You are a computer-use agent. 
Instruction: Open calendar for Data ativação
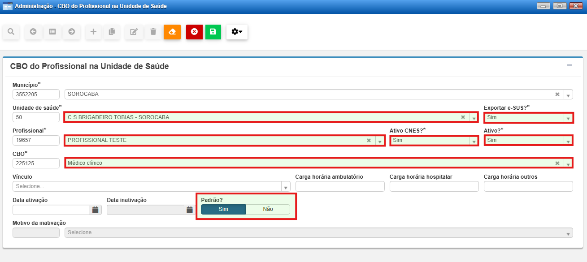pyautogui.click(x=95, y=210)
